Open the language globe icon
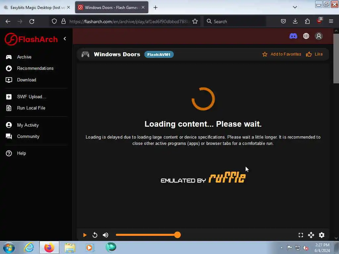The image size is (339, 254). (306, 36)
